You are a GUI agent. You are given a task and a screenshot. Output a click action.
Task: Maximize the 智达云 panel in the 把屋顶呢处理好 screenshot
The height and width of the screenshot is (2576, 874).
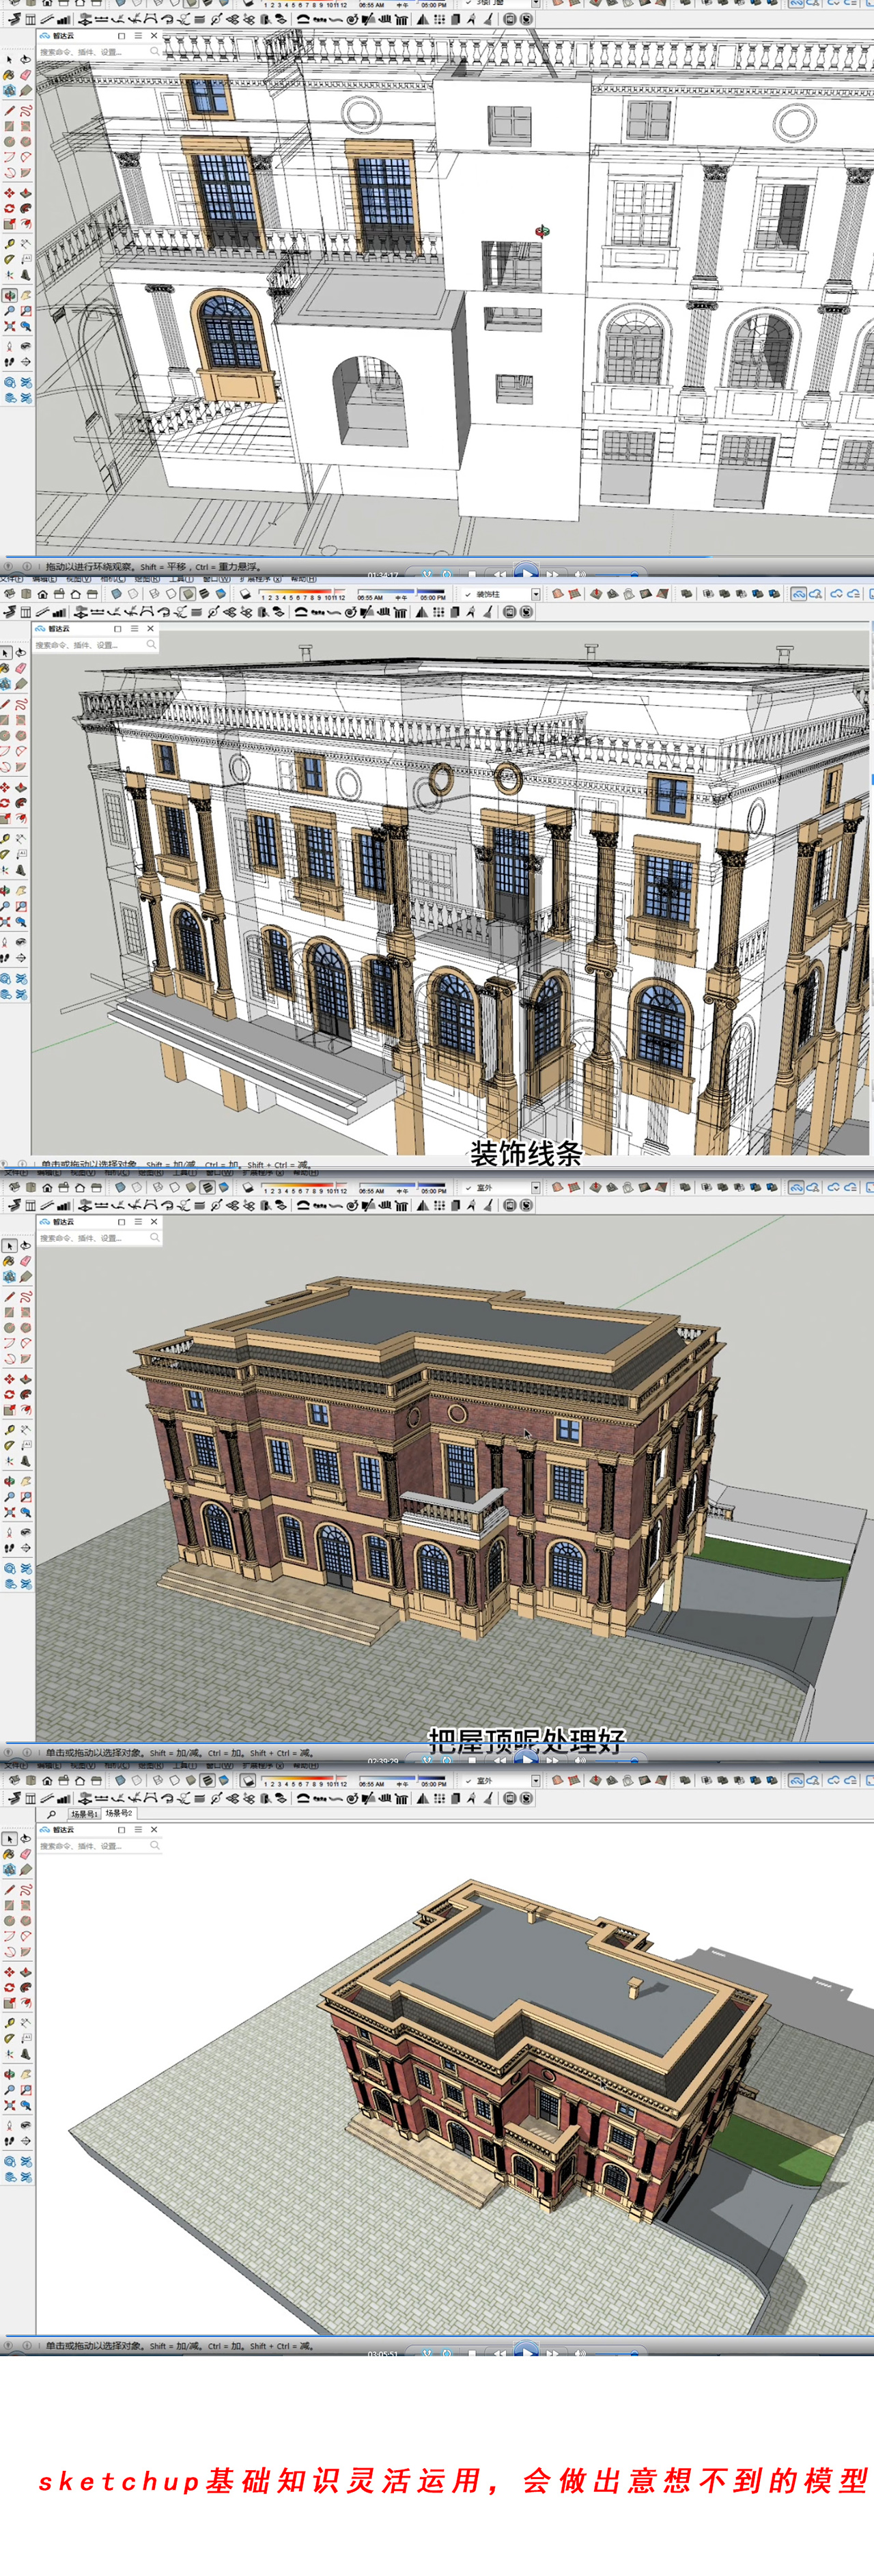[x=121, y=1222]
